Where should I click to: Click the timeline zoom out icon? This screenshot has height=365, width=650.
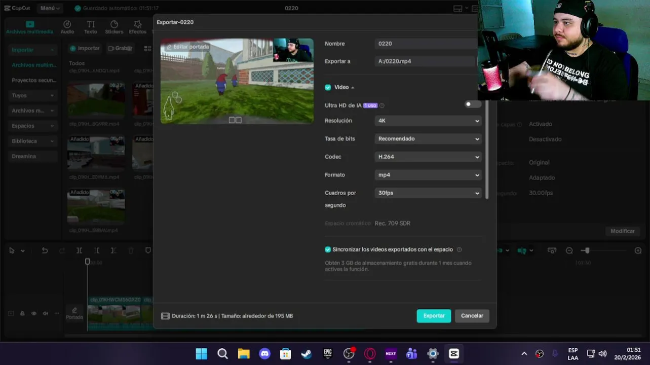pos(569,250)
